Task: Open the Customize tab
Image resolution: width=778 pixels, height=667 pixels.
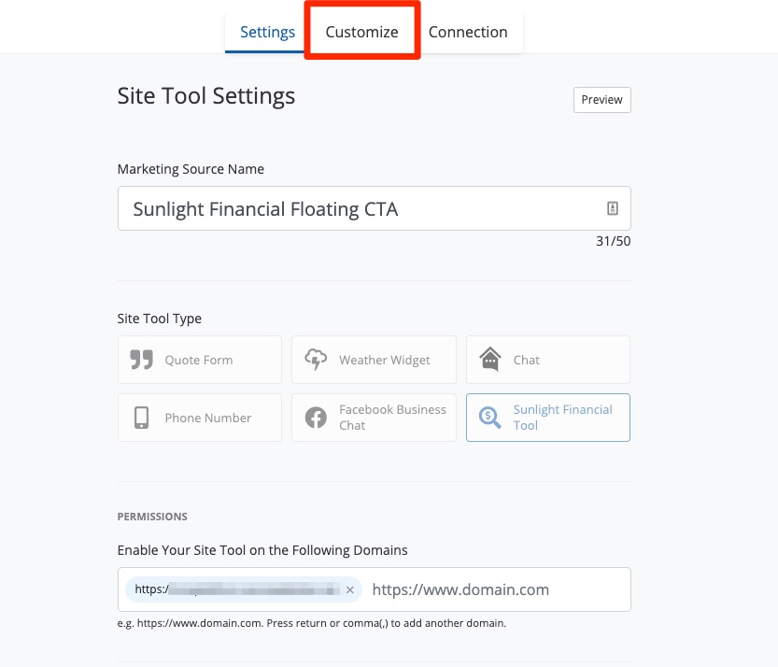Action: coord(361,32)
